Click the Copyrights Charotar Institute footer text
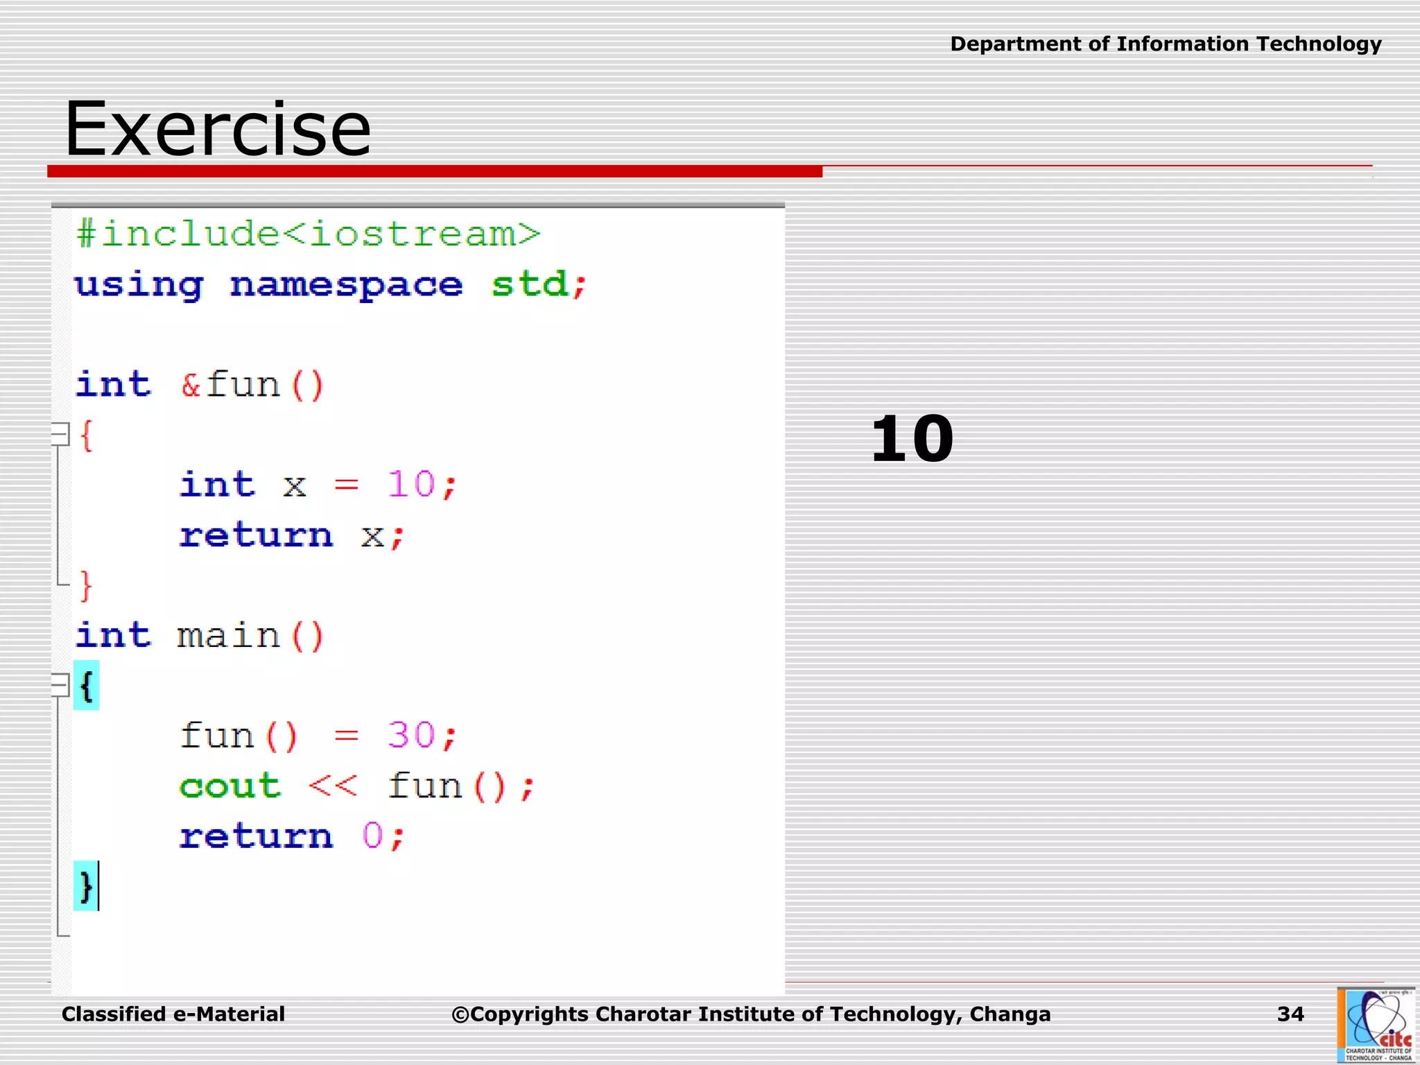The image size is (1420, 1065). tap(751, 1014)
